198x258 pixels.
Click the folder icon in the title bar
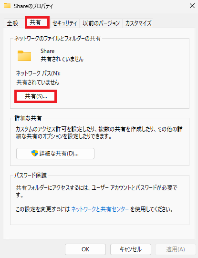7,6
